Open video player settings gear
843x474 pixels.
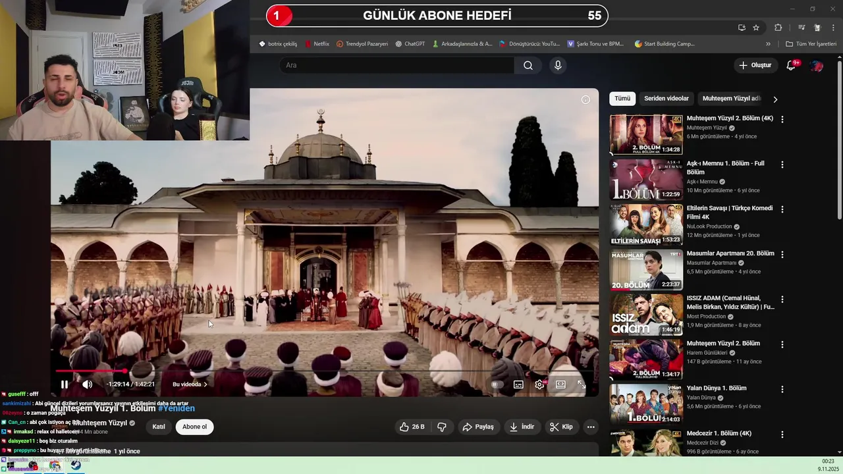[539, 384]
